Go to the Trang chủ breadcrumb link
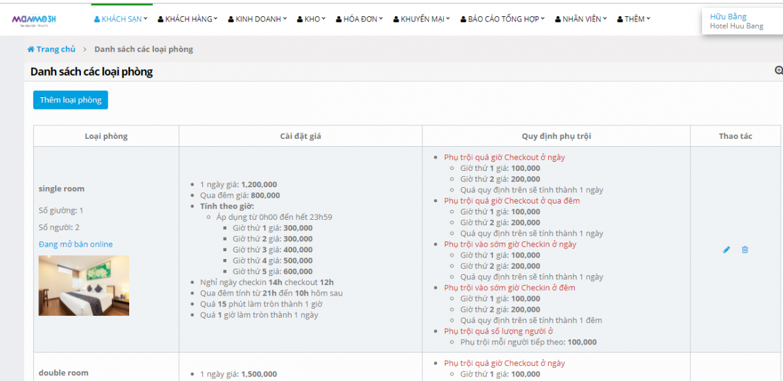Viewport: 783px width, 381px height. point(55,50)
